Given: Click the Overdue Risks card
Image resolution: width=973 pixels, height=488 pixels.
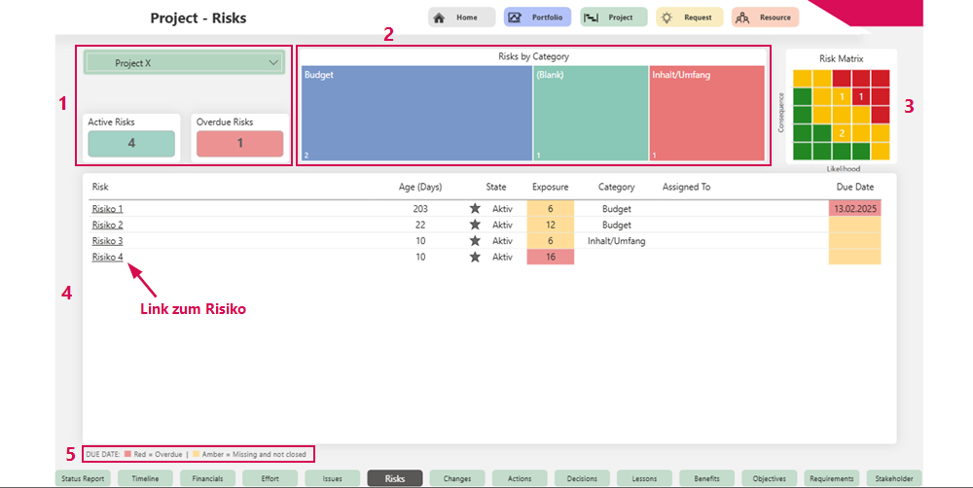Looking at the screenshot, I should click(x=239, y=144).
